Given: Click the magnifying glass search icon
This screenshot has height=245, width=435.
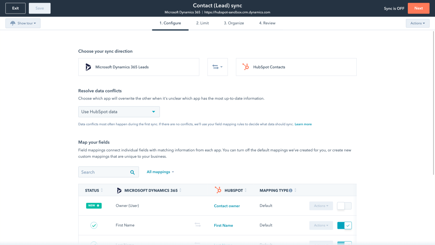Looking at the screenshot, I should (132, 172).
